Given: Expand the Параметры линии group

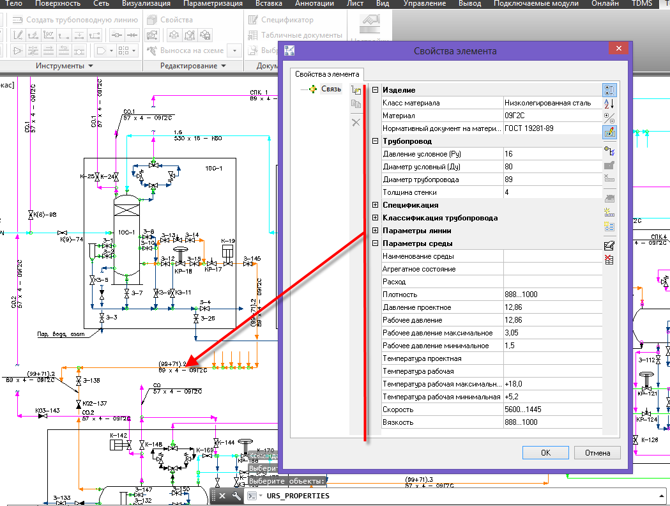Looking at the screenshot, I should (375, 231).
